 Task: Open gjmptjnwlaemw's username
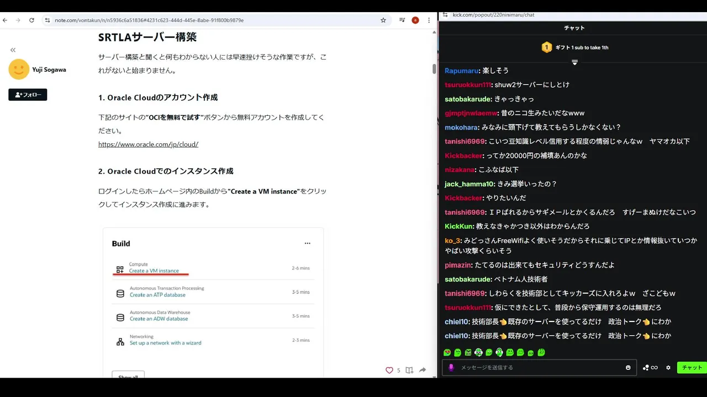[471, 113]
